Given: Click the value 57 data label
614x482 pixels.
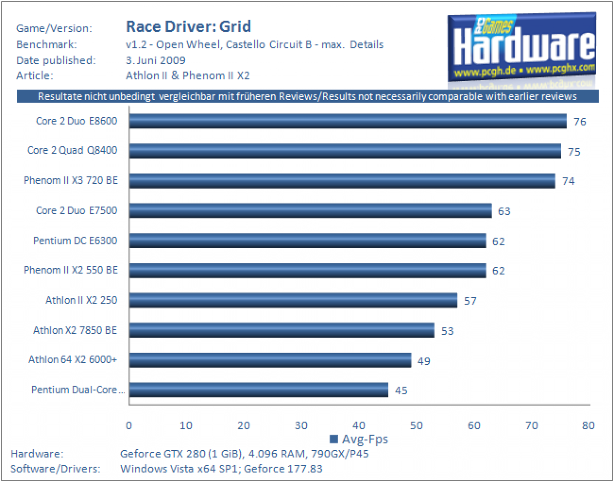Looking at the screenshot, I should tap(470, 301).
